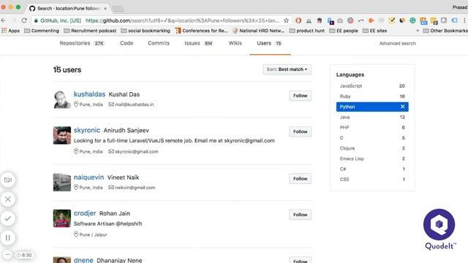468x263 pixels.
Task: Filter by JavaScript language
Action: point(372,86)
